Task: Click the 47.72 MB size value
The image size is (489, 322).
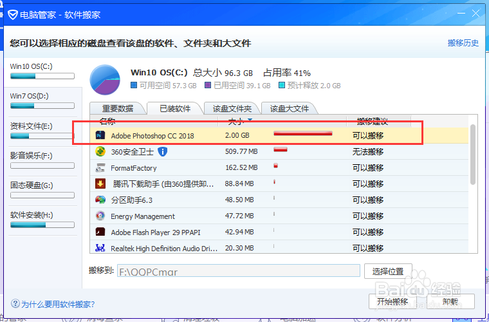Action: coord(239,216)
